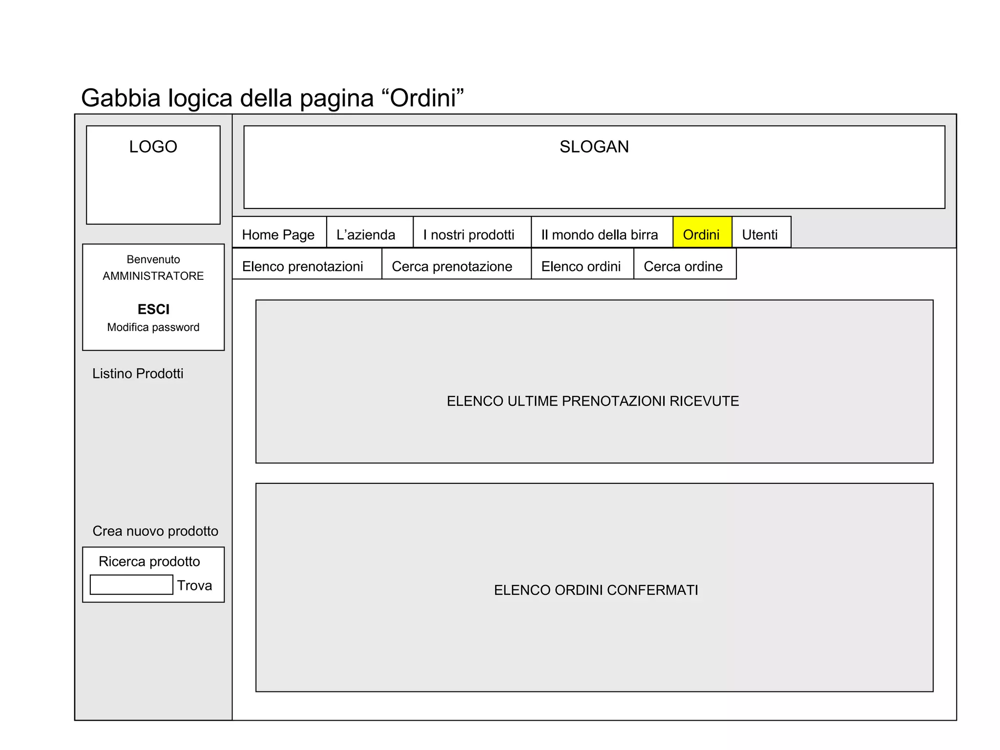Click the ESCI logout link

click(x=153, y=309)
